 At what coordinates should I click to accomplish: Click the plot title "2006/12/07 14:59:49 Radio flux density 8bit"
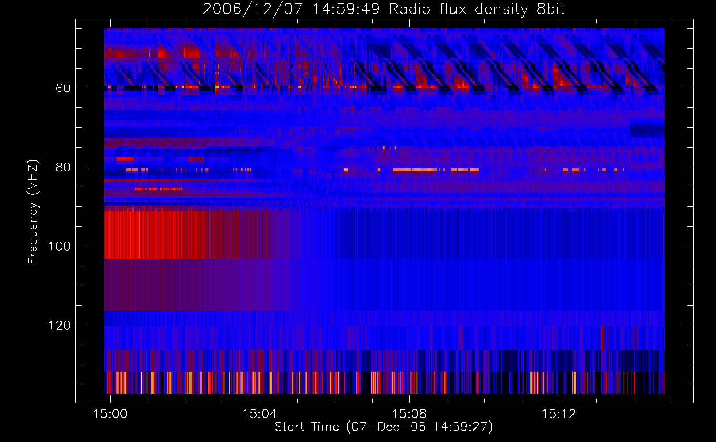384,9
